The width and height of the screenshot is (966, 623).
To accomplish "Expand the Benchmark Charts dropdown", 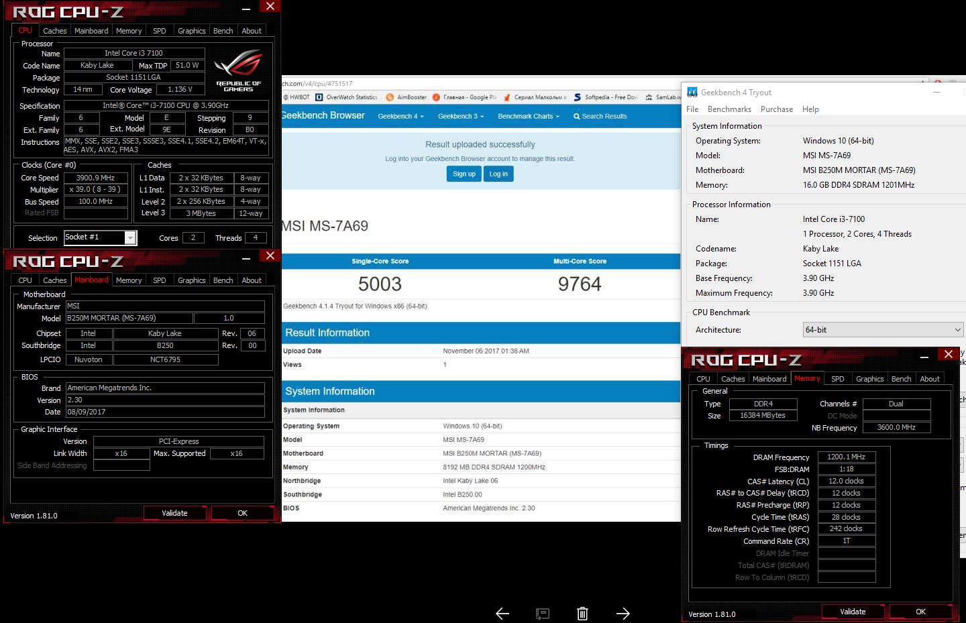I will click(x=529, y=116).
